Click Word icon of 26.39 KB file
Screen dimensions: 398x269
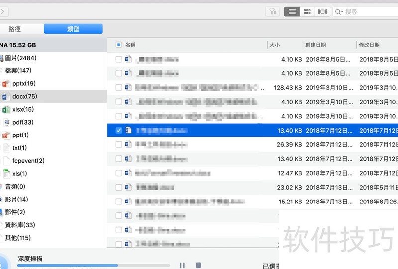tap(128, 144)
